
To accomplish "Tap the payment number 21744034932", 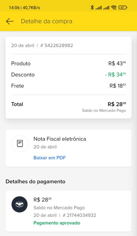I will pos(79,215).
